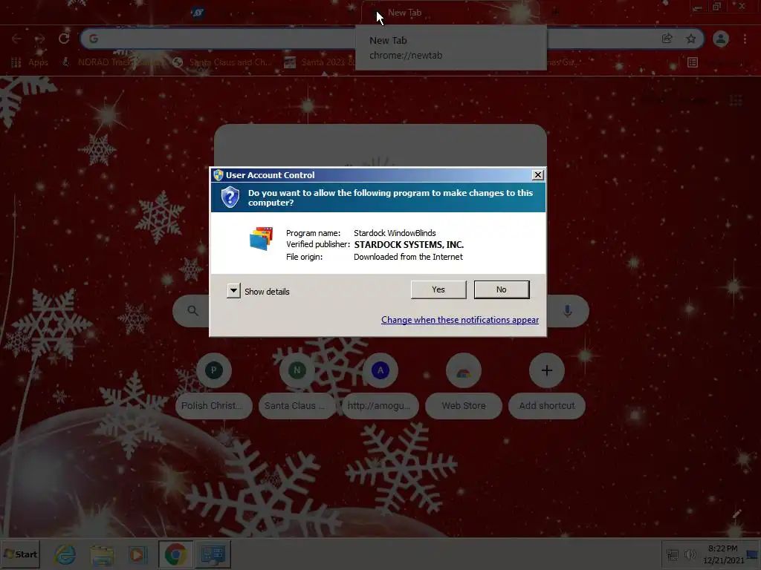
Task: Open Santa Claus shortcut tile
Action: click(x=297, y=387)
